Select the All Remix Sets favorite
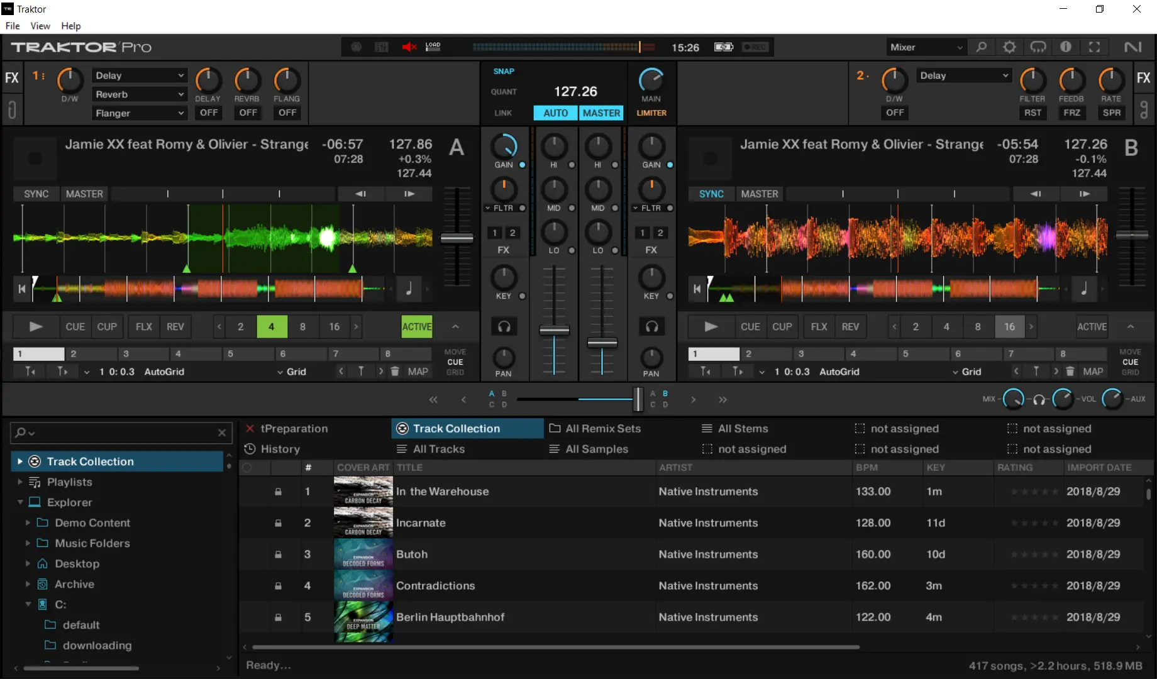The height and width of the screenshot is (679, 1157). tap(602, 429)
